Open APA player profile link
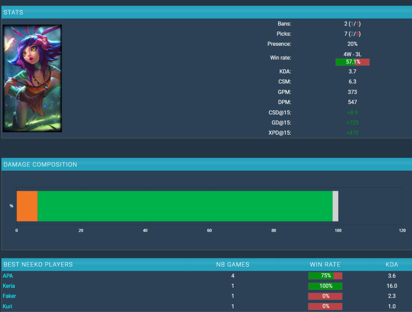 pos(8,276)
